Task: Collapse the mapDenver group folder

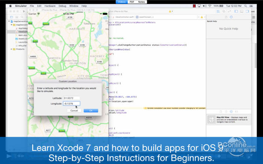Action: [11, 25]
